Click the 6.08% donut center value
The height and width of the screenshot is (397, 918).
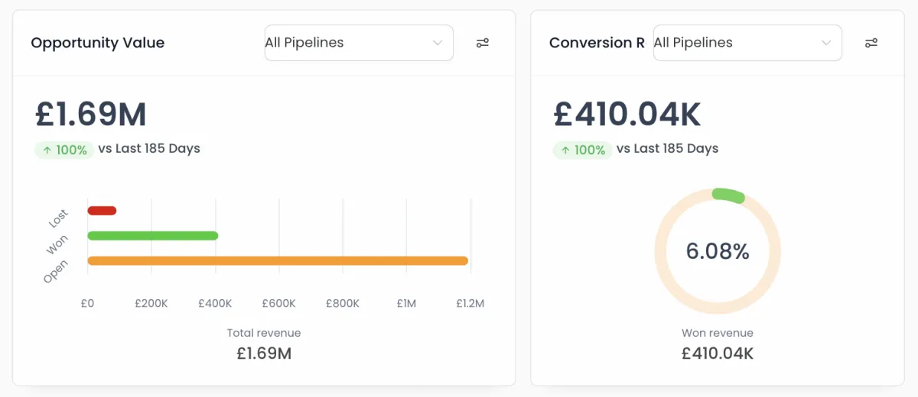click(718, 251)
